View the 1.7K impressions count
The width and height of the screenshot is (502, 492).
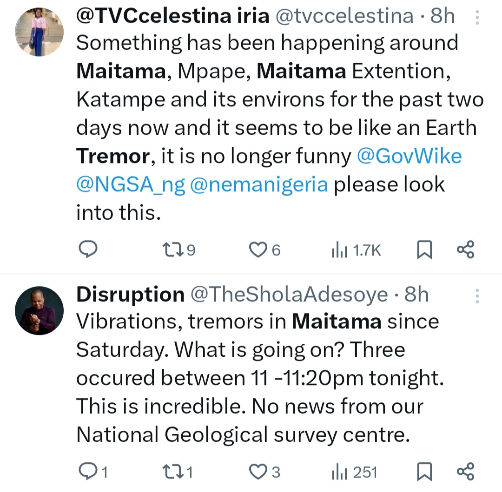(x=356, y=249)
